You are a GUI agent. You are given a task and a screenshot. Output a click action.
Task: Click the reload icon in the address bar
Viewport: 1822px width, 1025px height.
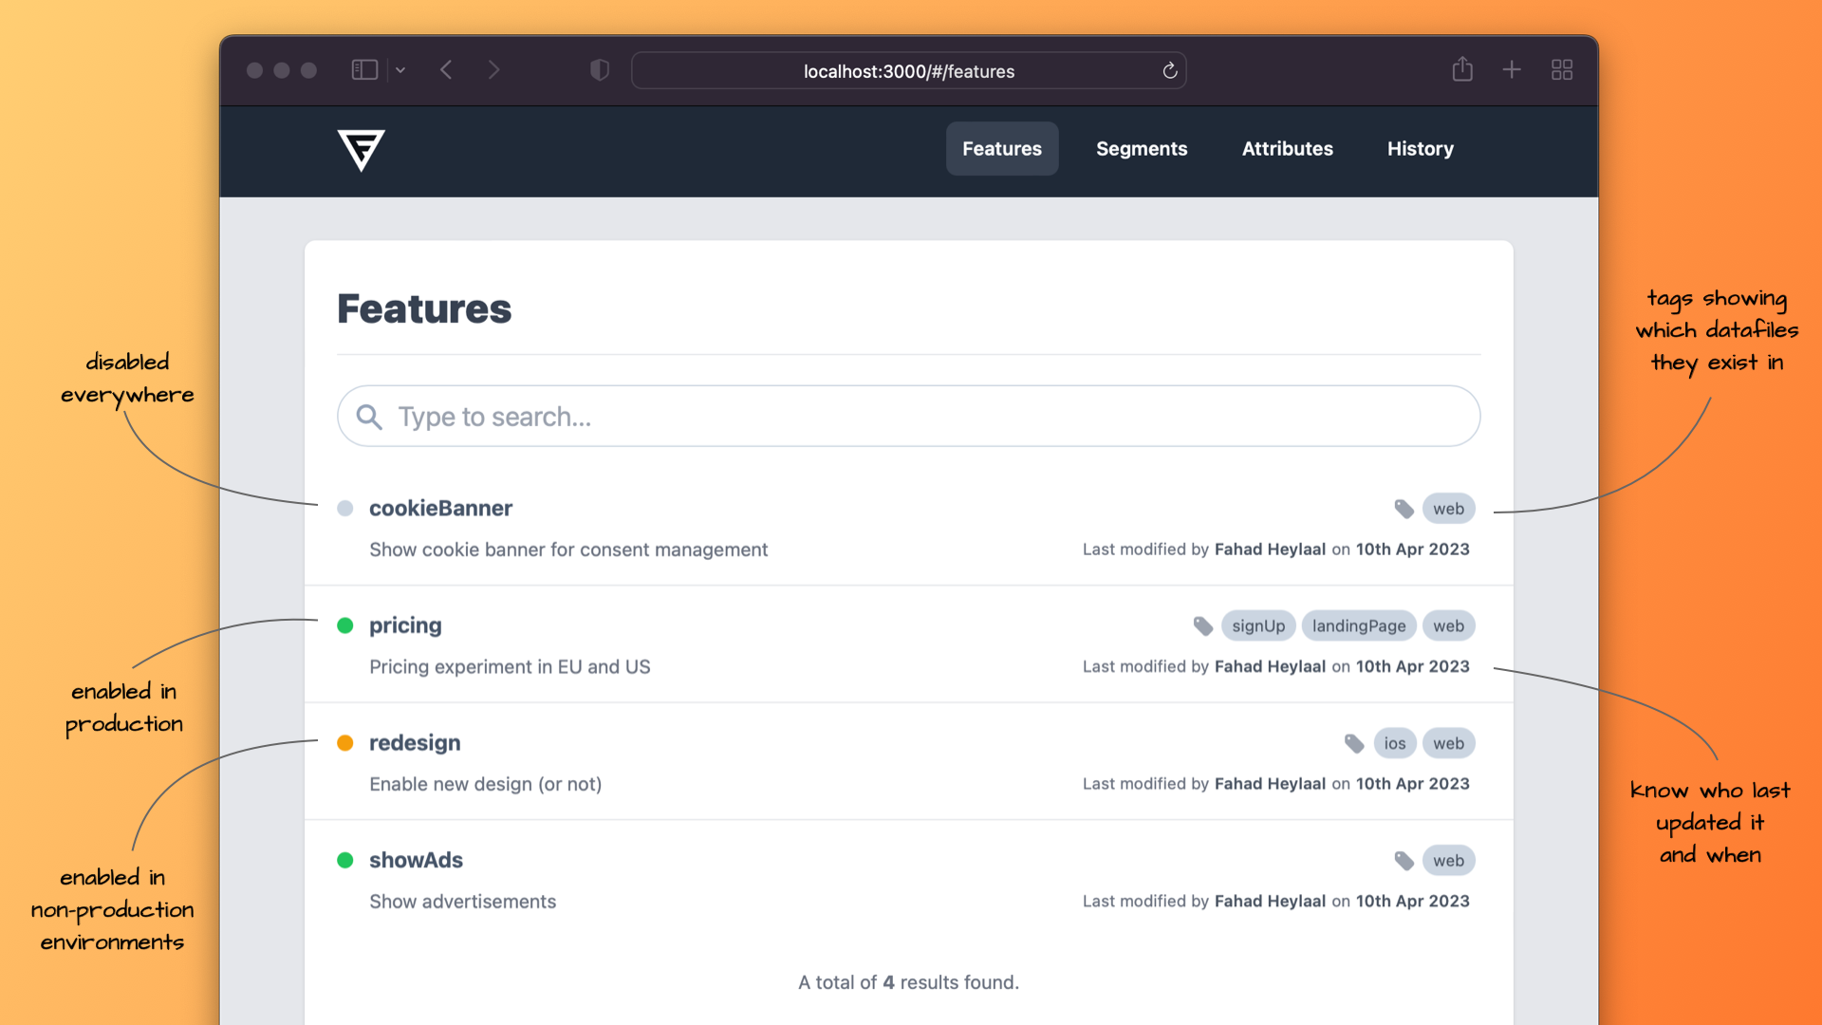click(x=1169, y=70)
